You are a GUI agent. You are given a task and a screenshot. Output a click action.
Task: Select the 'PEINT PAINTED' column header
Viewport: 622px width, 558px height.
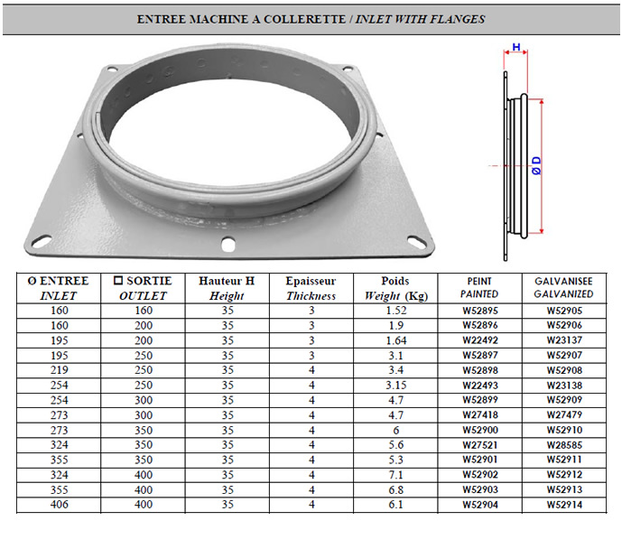[479, 288]
